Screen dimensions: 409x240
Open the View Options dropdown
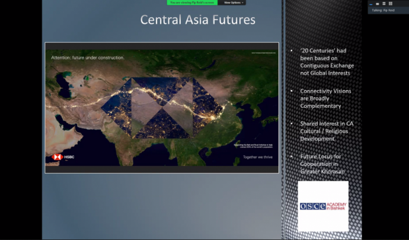click(x=232, y=2)
